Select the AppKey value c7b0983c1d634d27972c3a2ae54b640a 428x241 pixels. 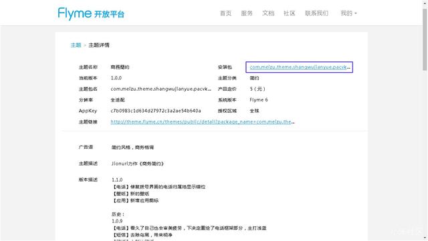coord(156,111)
